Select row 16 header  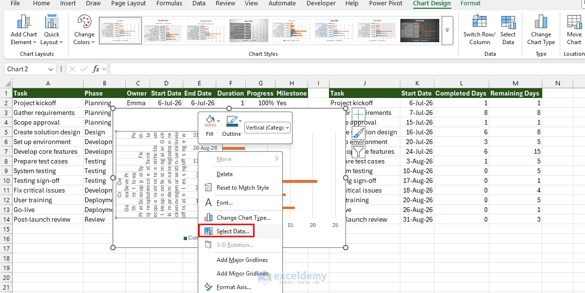(x=6, y=239)
